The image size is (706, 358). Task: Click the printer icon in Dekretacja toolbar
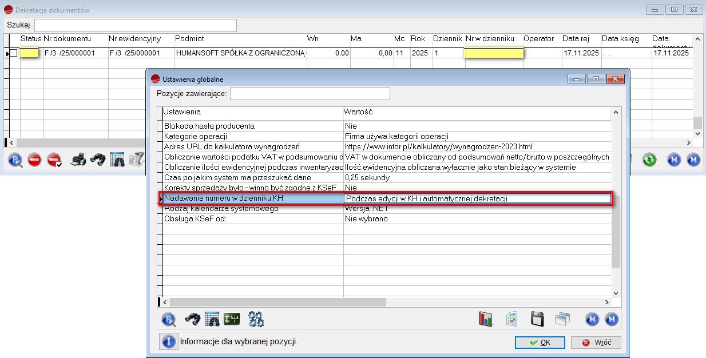tap(78, 160)
